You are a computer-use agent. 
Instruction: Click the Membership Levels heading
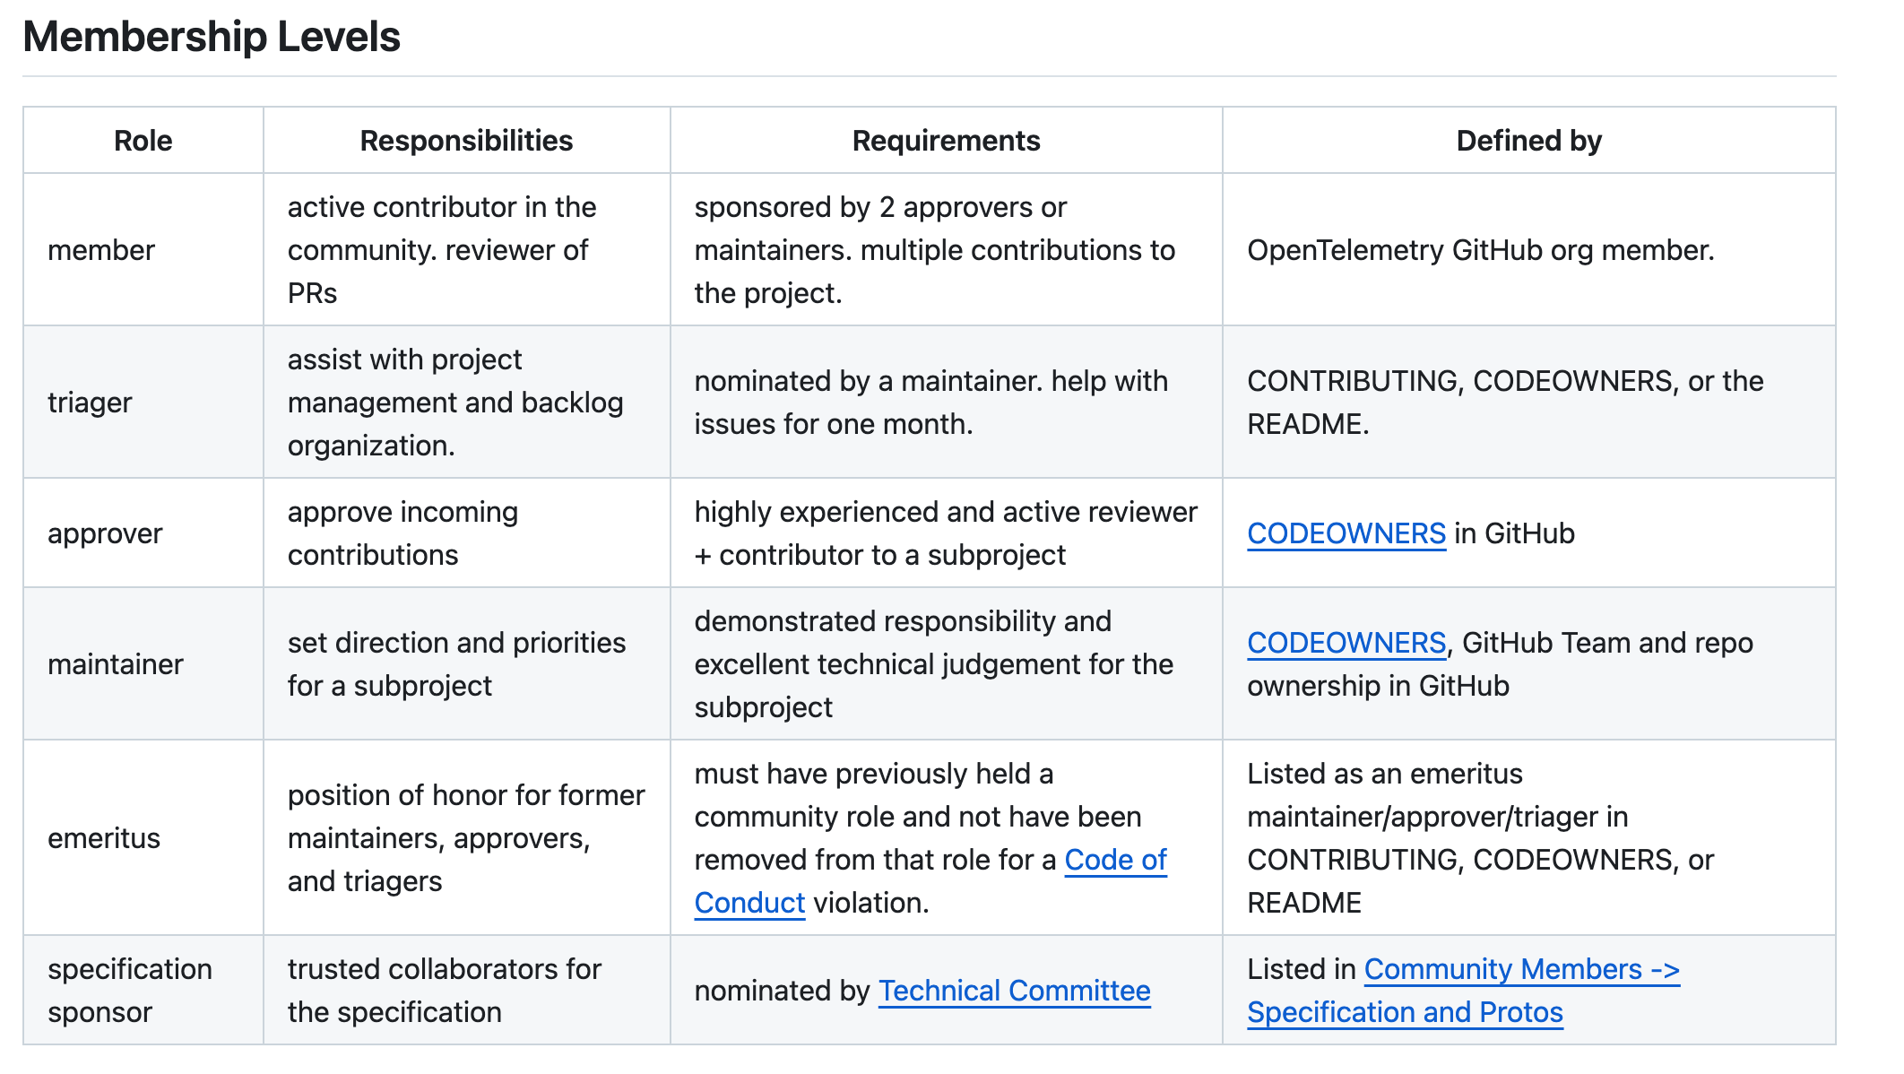212,37
